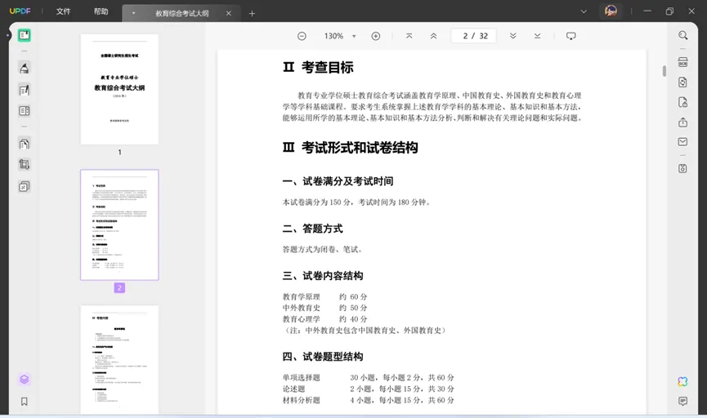Click the text 单项选择题
Image resolution: width=707 pixels, height=418 pixels.
[302, 377]
